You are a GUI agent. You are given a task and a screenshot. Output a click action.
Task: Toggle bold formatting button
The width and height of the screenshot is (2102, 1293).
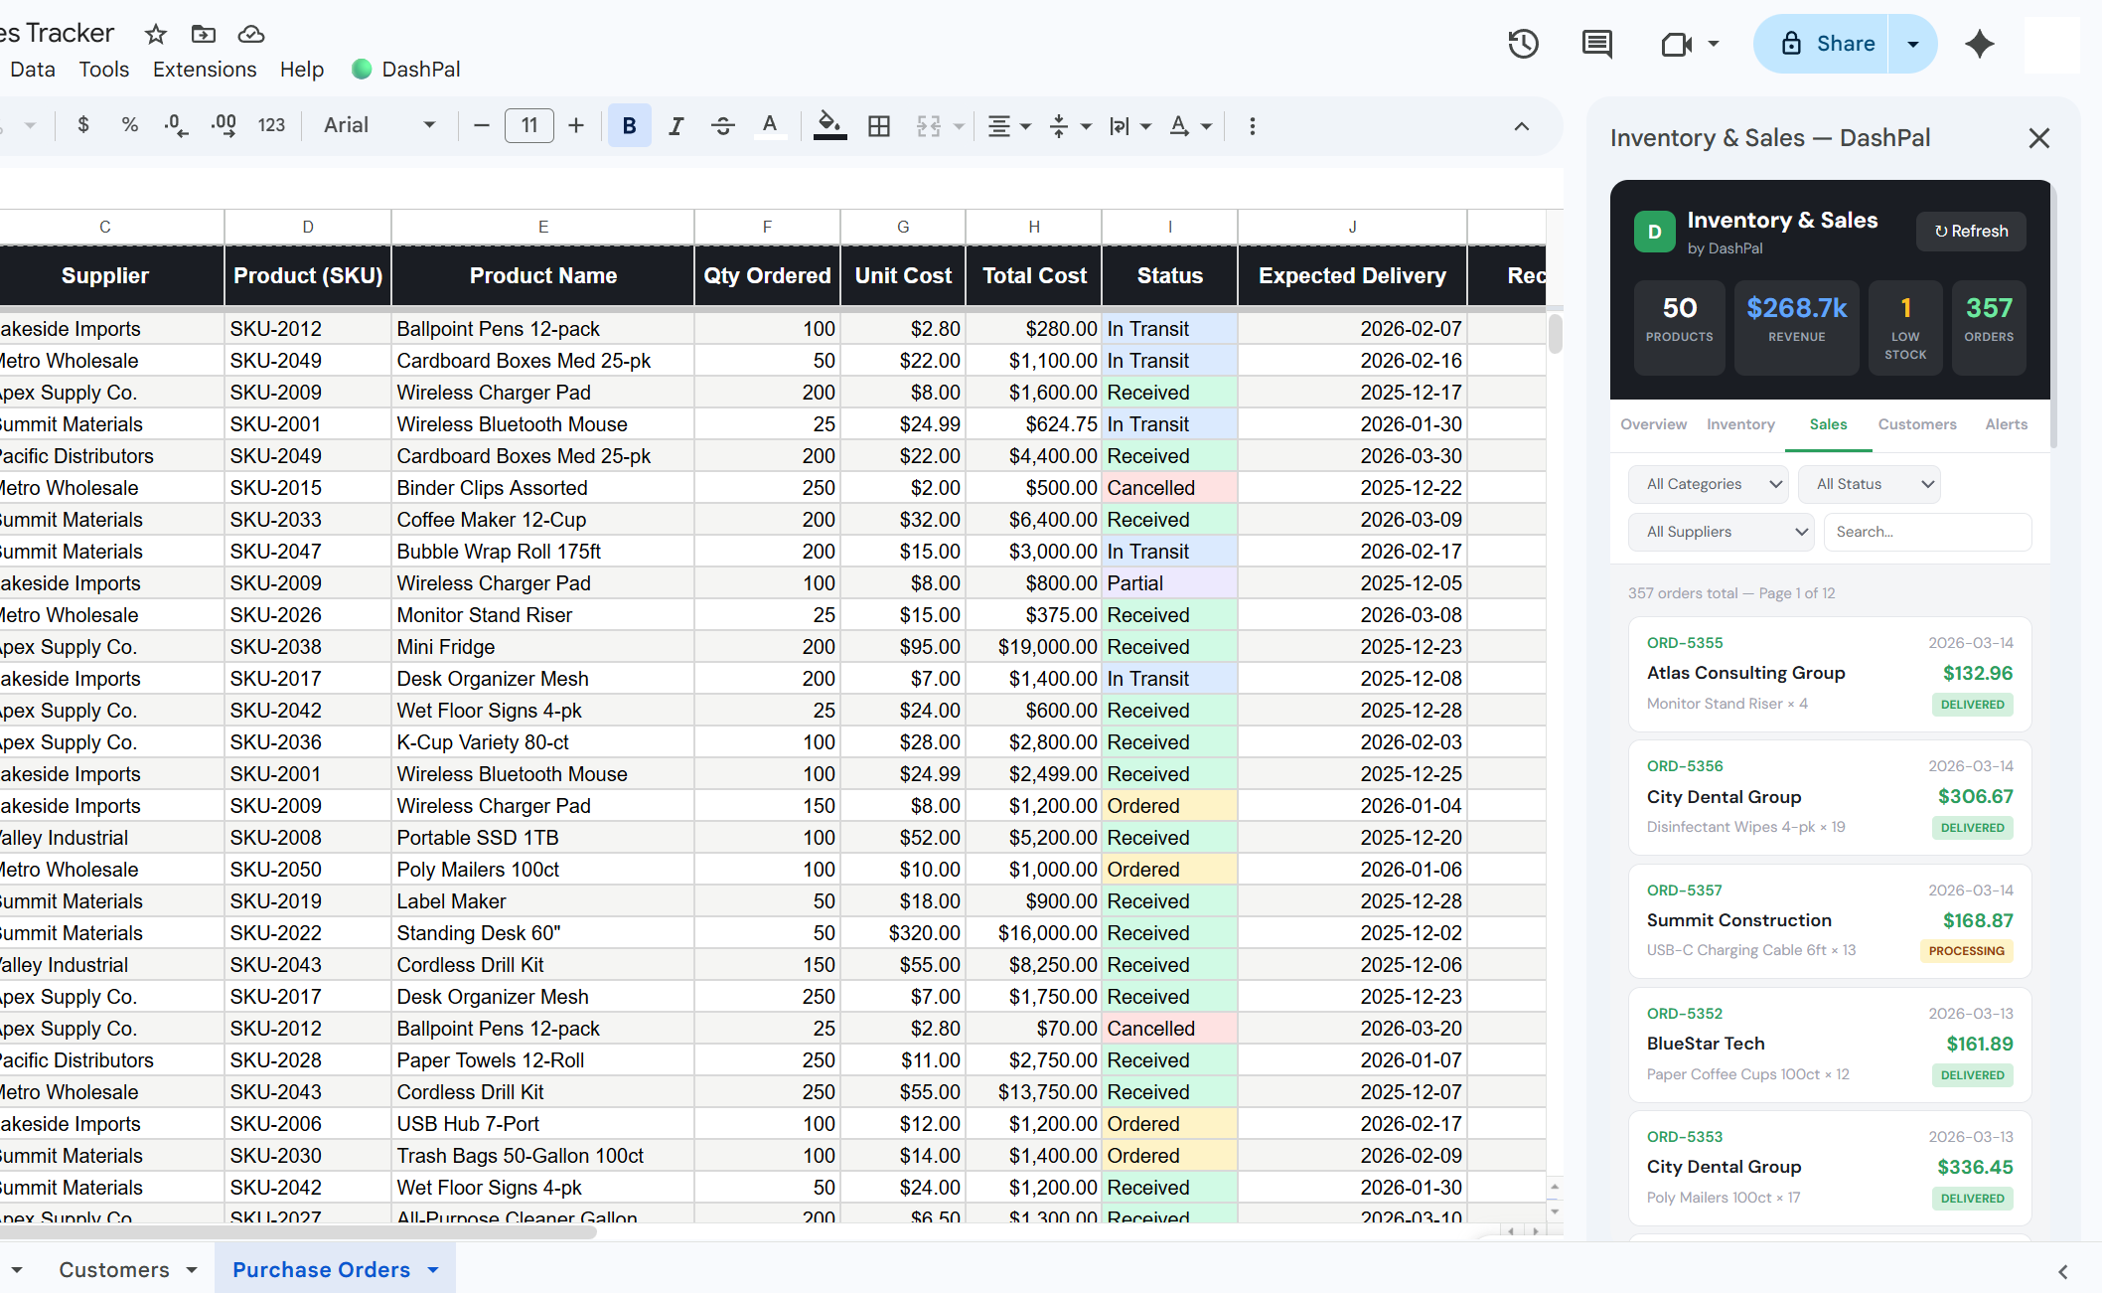(629, 126)
